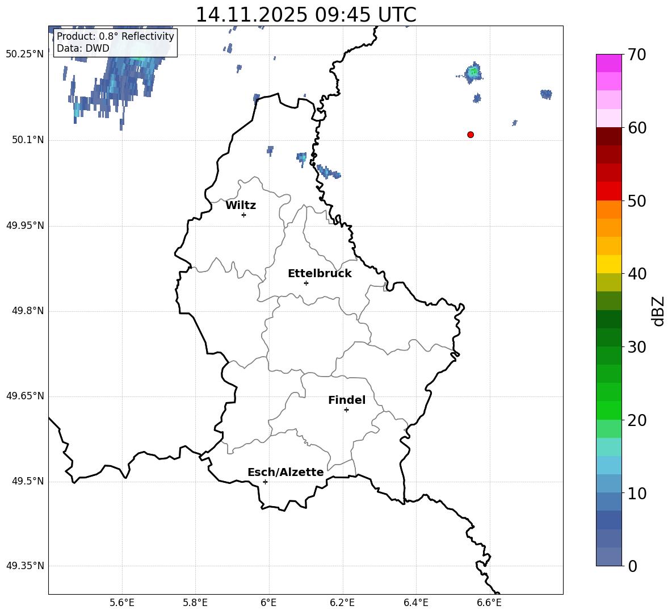Click the Data: DWD text
This screenshot has height=614, width=672.
point(83,48)
